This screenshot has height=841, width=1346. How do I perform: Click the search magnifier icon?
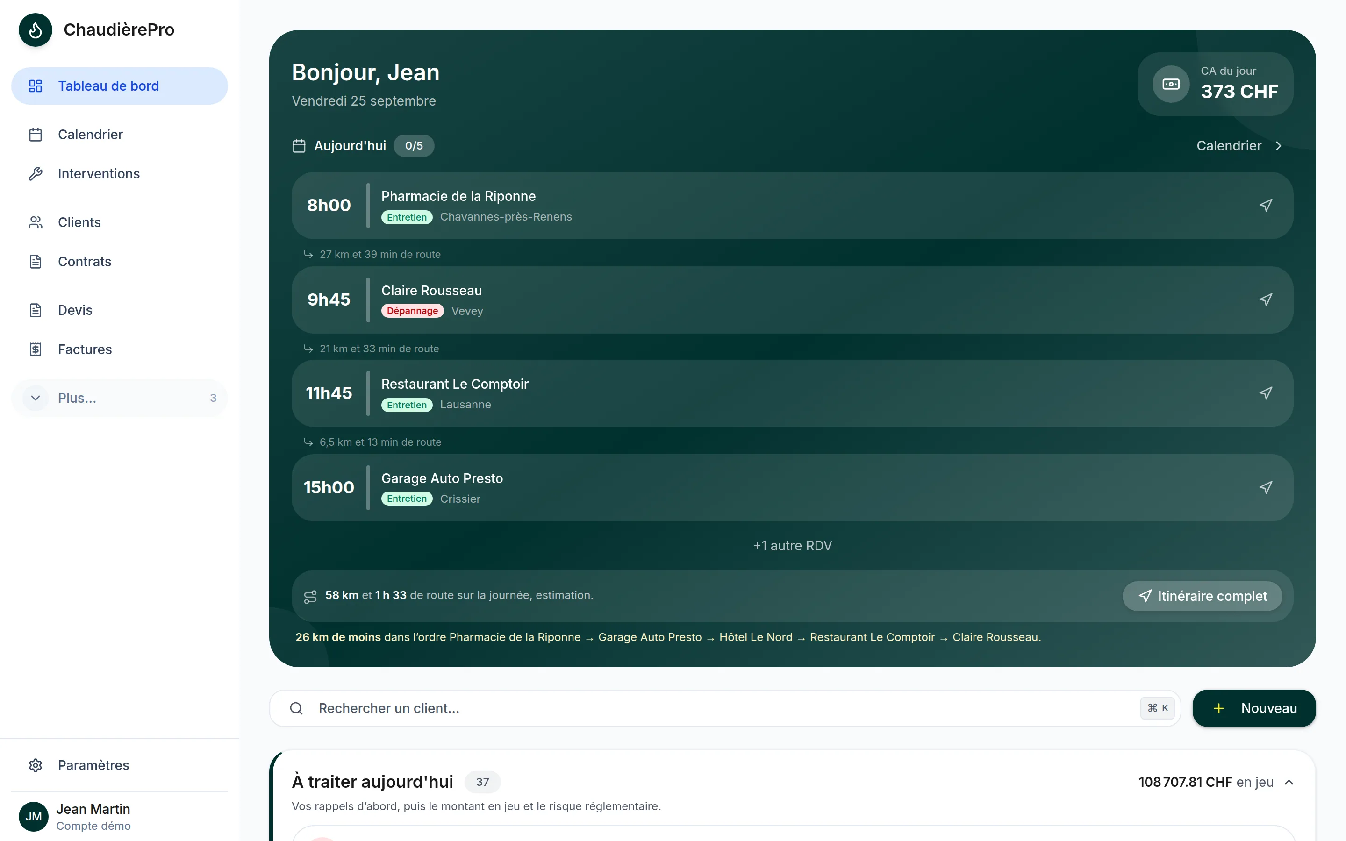coord(296,708)
